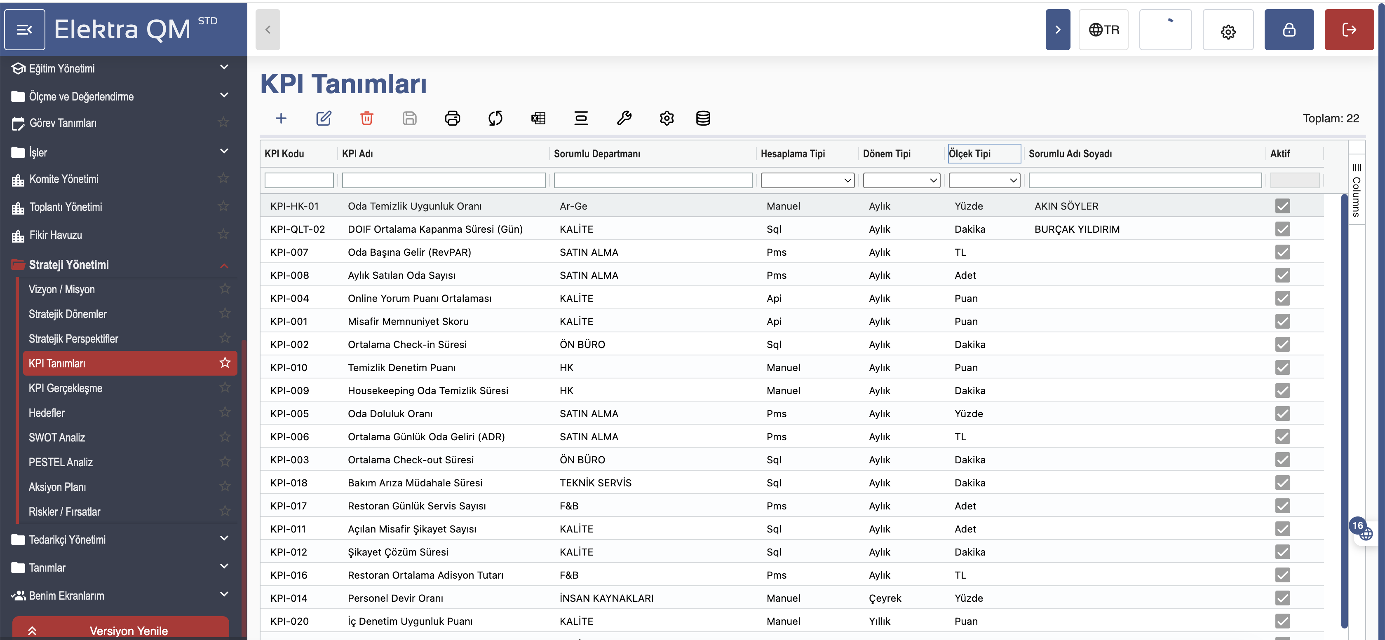The height and width of the screenshot is (640, 1385).
Task: Open KPI Gerçekleşme menu item
Action: (x=66, y=388)
